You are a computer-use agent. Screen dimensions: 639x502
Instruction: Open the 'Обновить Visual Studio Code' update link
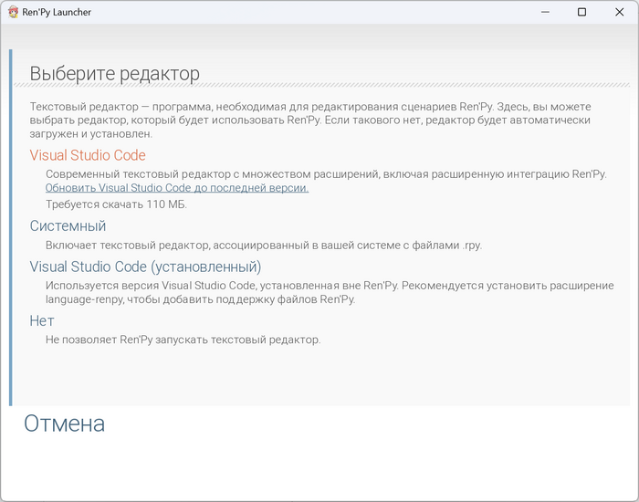pyautogui.click(x=177, y=187)
